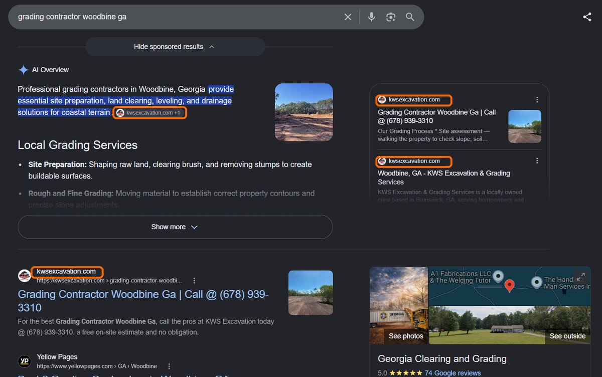The height and width of the screenshot is (377, 602).
Task: Open options menu for Woodbine, GA KWS card
Action: (537, 161)
